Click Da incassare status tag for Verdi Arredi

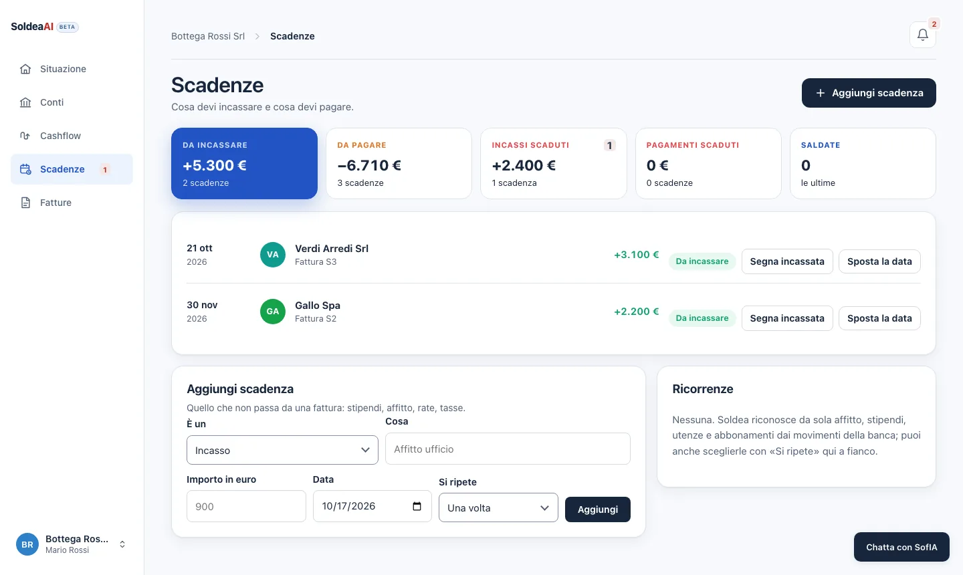pyautogui.click(x=702, y=261)
